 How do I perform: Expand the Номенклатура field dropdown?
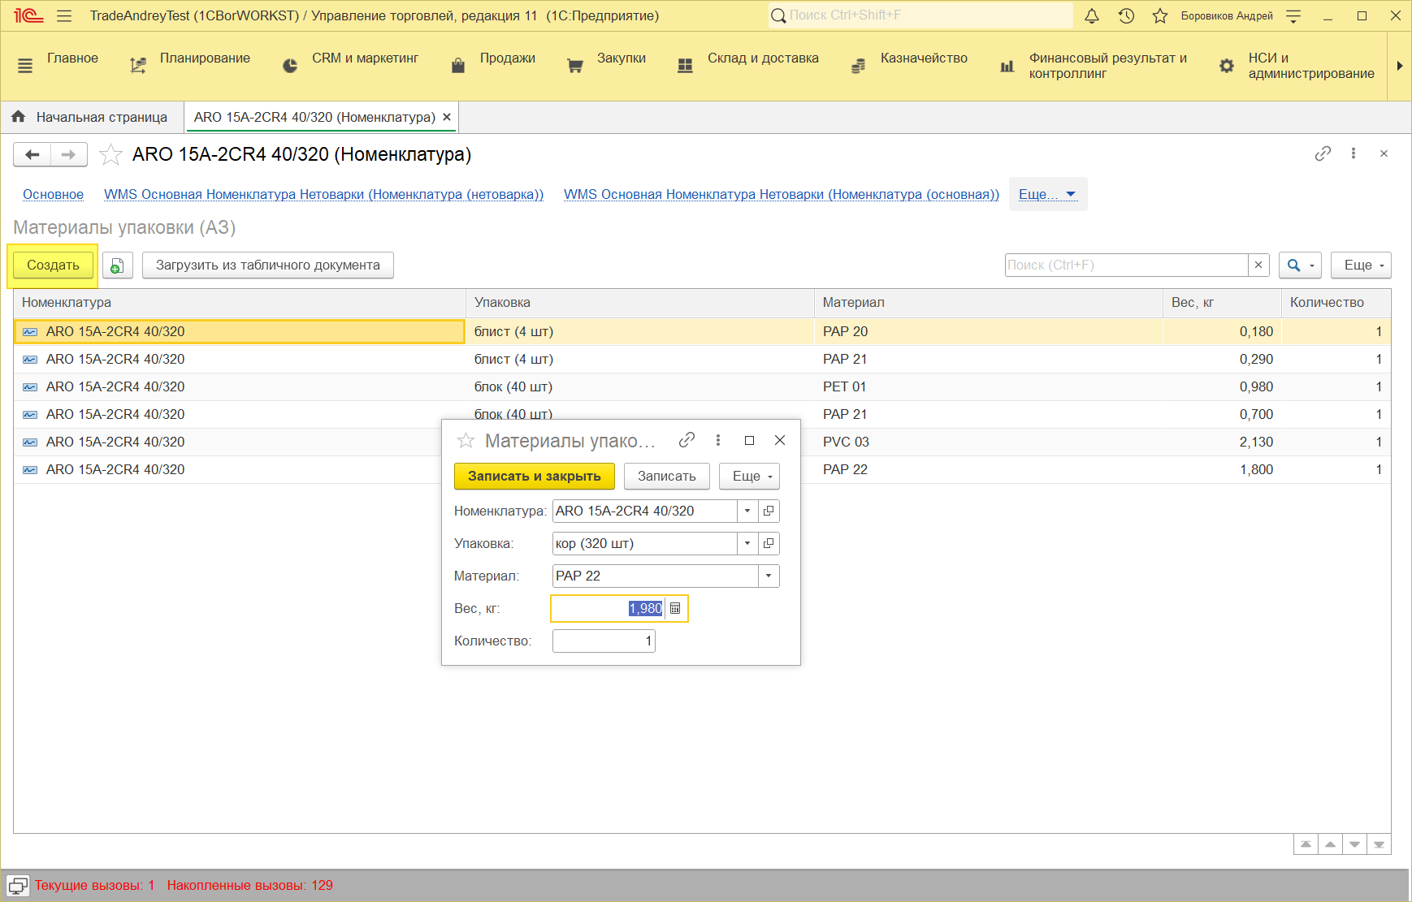point(747,511)
